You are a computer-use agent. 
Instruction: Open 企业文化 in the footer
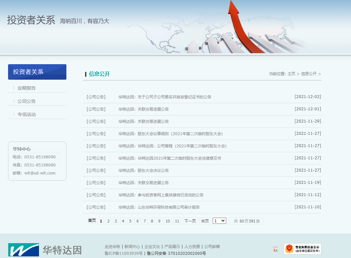(x=152, y=247)
